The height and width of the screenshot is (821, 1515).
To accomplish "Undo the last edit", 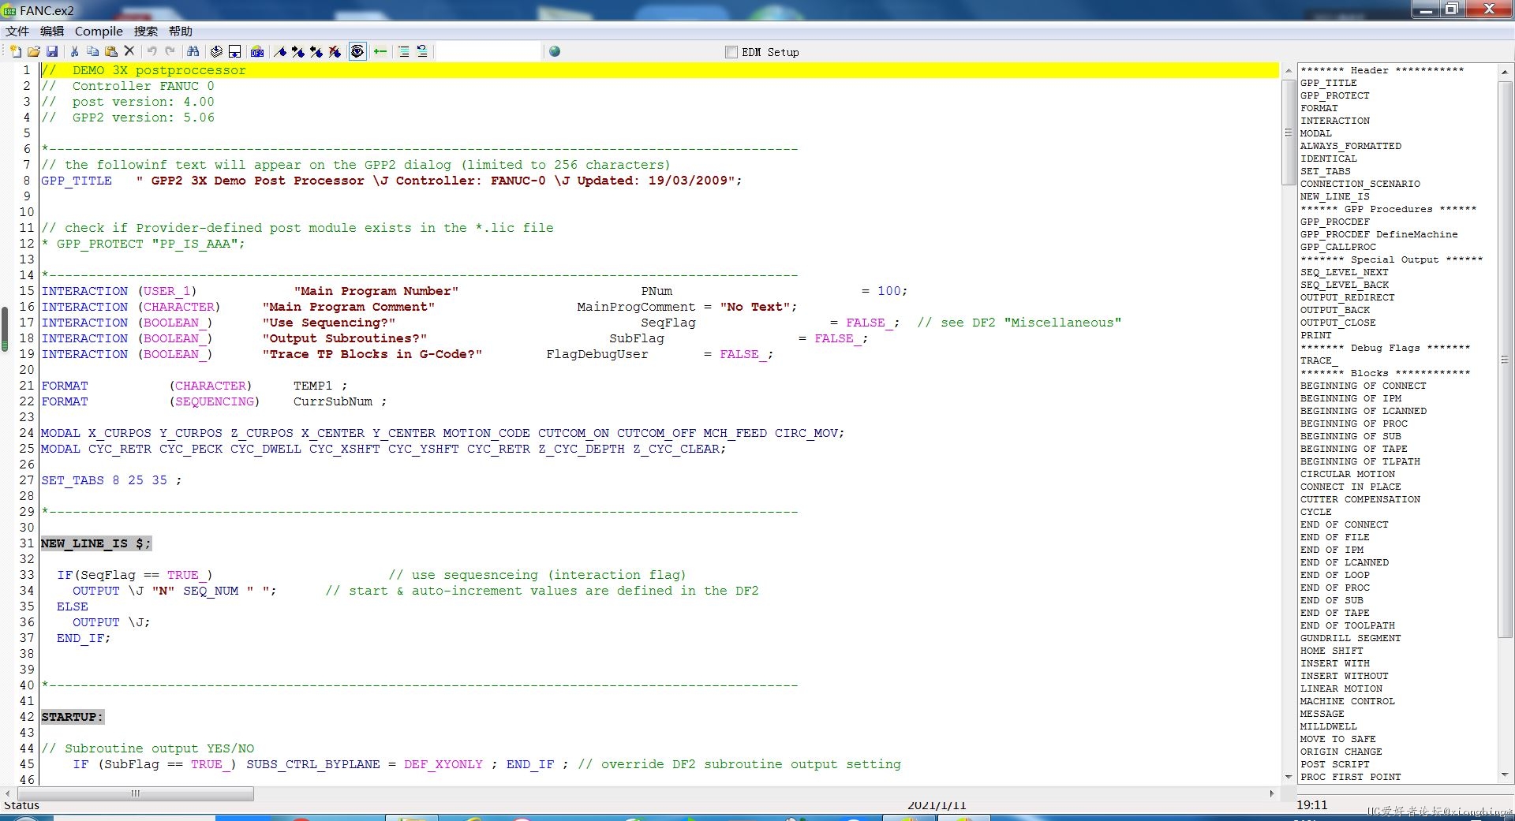I will click(151, 51).
